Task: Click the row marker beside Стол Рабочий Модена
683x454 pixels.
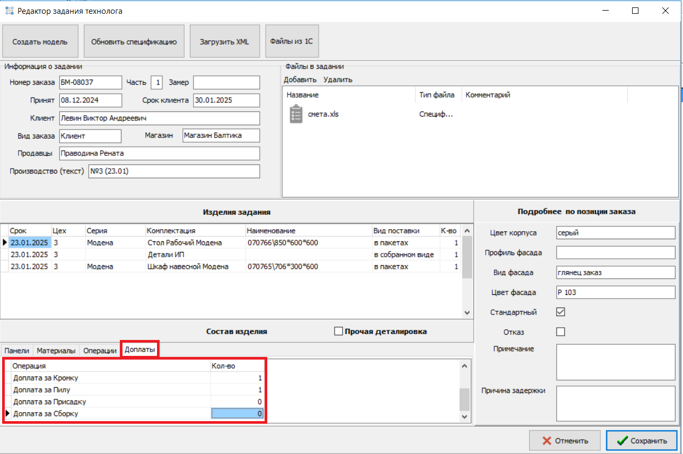Action: point(5,242)
